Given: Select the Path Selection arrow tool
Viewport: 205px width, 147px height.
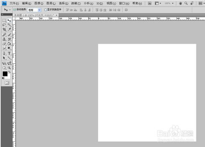Looking at the screenshot, I should coord(4,58).
